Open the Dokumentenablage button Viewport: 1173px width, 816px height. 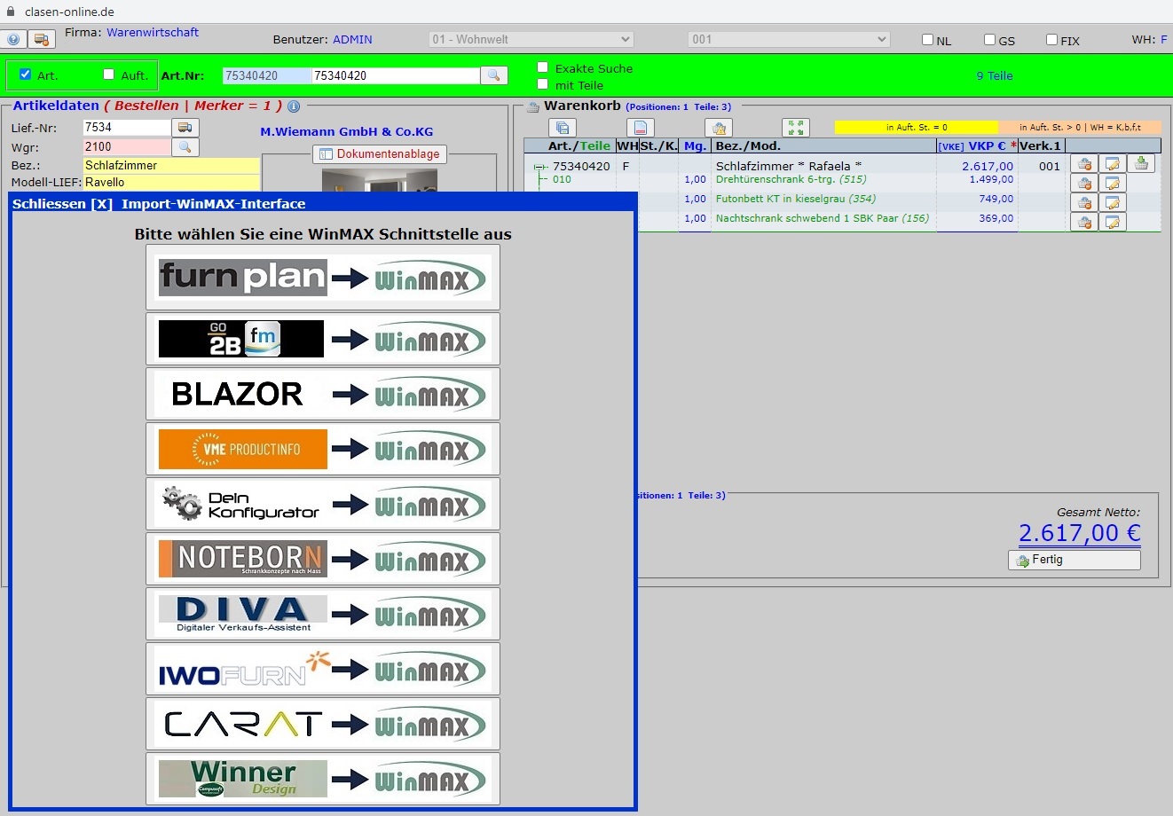pos(380,154)
